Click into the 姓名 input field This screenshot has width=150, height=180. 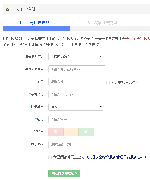(x=77, y=82)
